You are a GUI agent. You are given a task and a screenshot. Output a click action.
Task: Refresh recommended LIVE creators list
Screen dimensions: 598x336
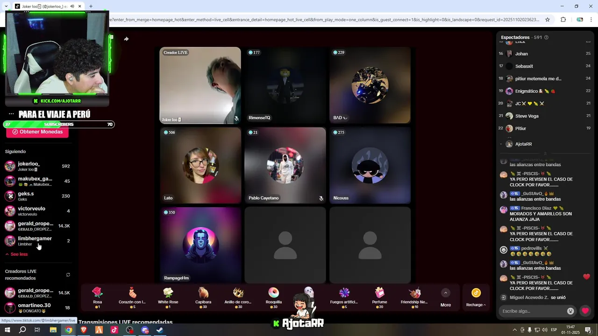(x=68, y=274)
